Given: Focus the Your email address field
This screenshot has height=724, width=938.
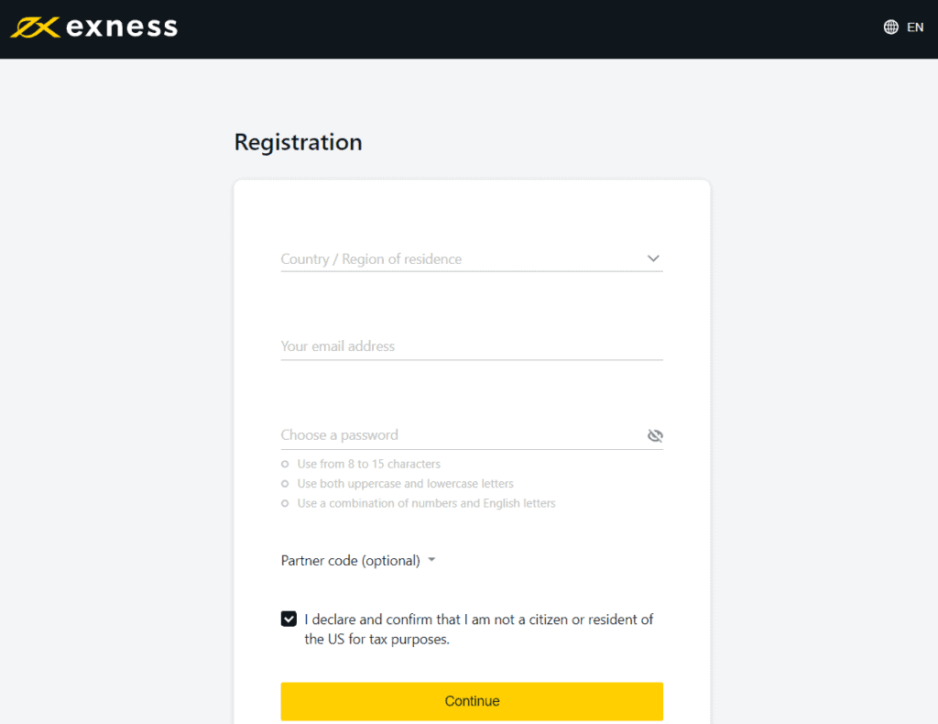Looking at the screenshot, I should (472, 346).
